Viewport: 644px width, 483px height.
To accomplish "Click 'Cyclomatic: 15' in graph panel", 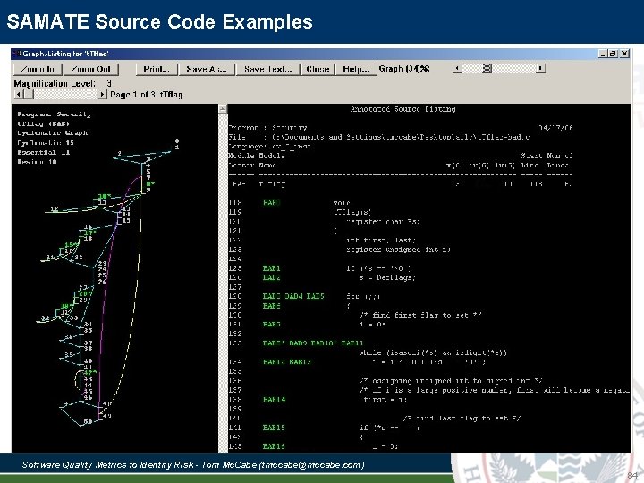I will pyautogui.click(x=46, y=142).
